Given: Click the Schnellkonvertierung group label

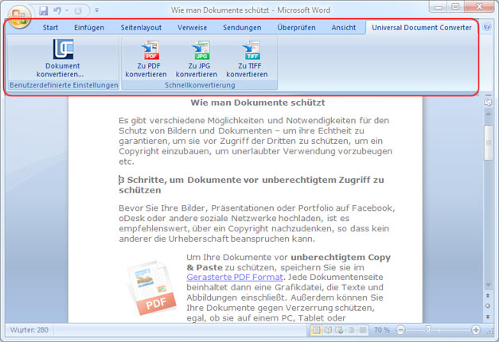Looking at the screenshot, I should point(200,85).
